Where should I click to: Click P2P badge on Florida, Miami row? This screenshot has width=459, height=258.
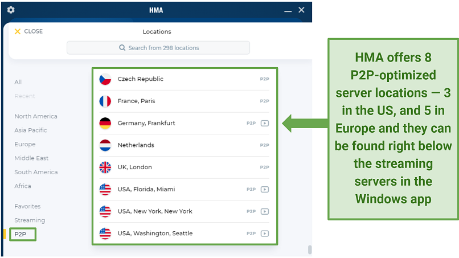click(251, 190)
